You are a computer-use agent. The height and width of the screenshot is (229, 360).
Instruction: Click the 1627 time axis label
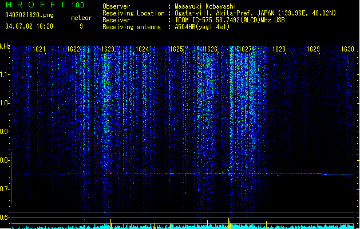245,49
